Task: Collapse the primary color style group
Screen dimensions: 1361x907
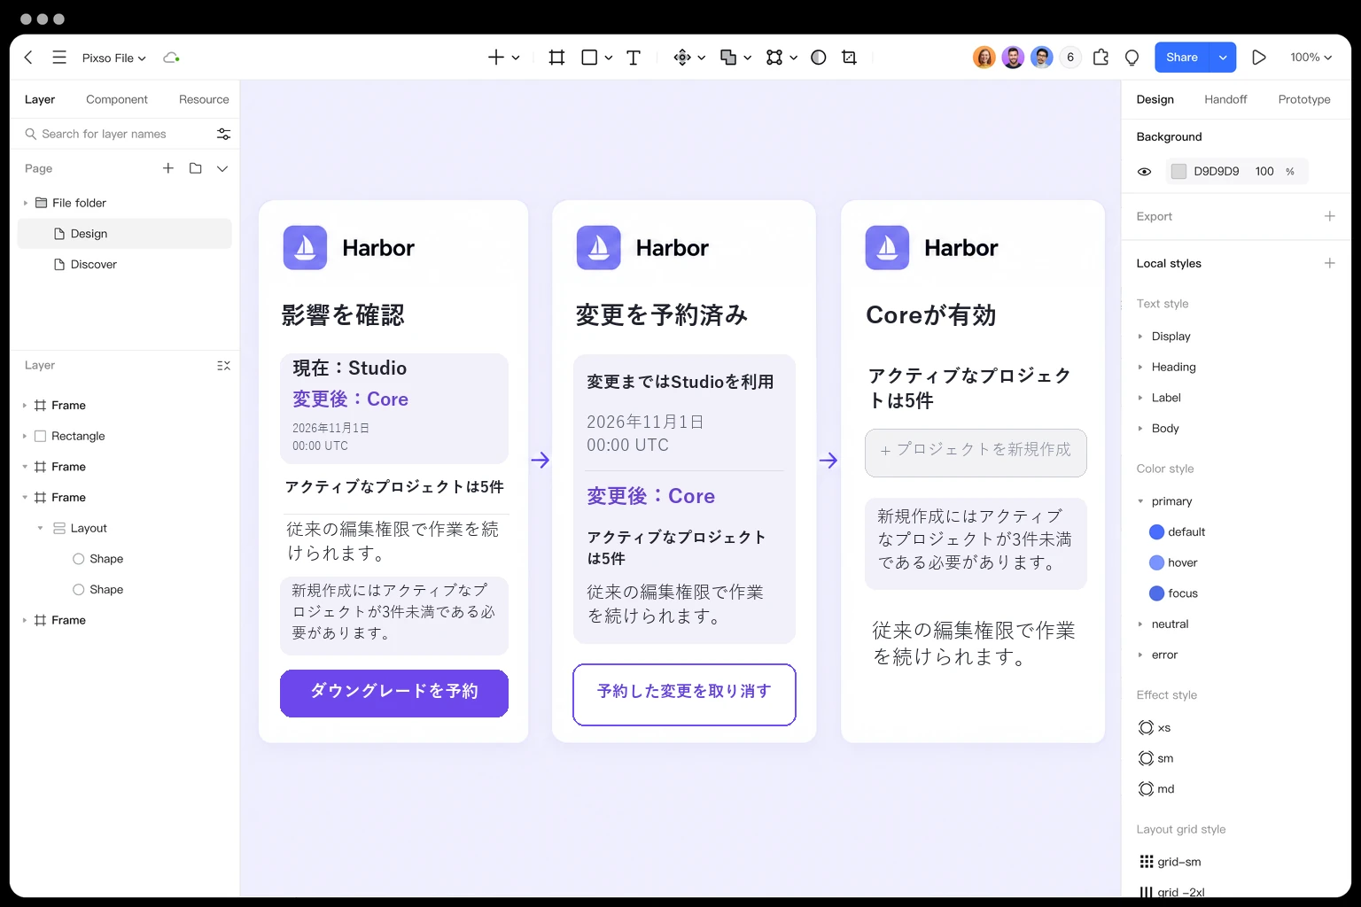Action: click(1140, 501)
